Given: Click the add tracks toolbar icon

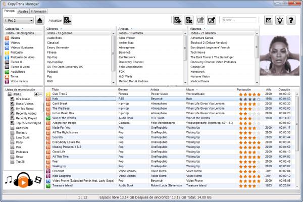Looking at the screenshot, I should click(x=177, y=20).
